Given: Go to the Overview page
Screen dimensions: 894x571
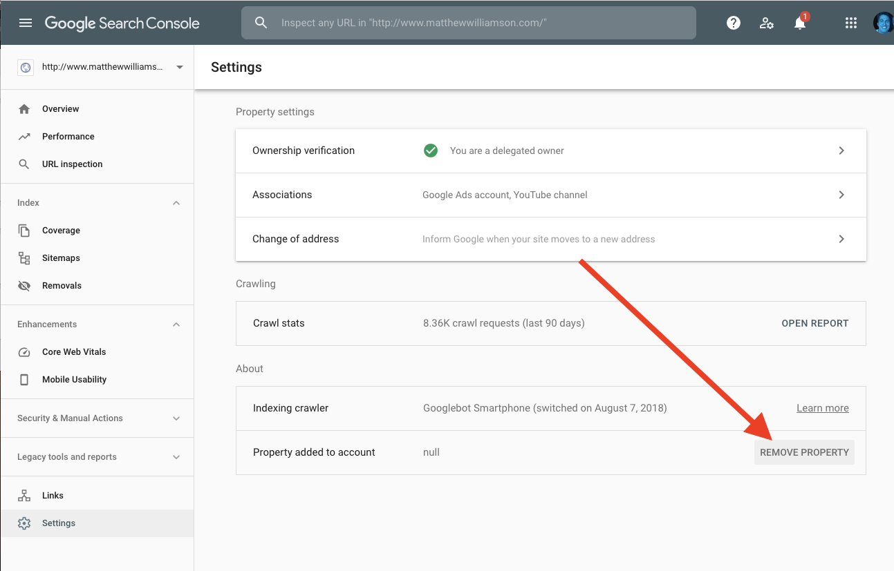Looking at the screenshot, I should click(x=25, y=108).
